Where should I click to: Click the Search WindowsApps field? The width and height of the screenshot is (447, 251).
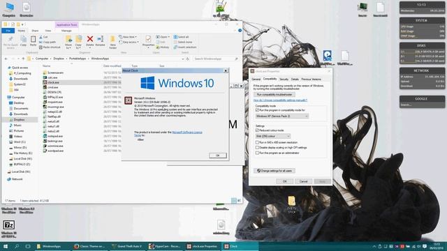coord(216,59)
